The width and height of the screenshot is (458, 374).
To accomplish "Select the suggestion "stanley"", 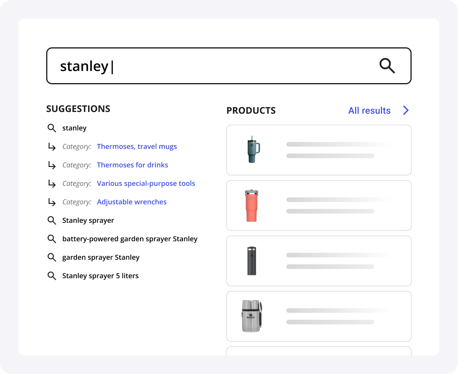I will (74, 128).
